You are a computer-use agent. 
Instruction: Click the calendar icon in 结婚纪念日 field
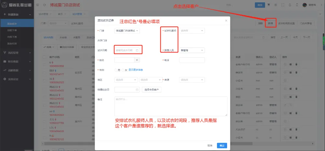(x=137, y=89)
